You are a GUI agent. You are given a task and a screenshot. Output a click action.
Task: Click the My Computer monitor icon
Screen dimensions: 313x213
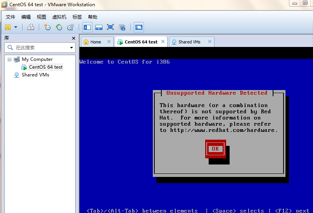(x=17, y=59)
